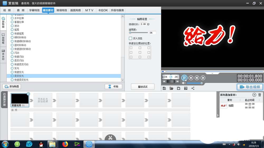Open a project with the folder icon

pos(171,88)
